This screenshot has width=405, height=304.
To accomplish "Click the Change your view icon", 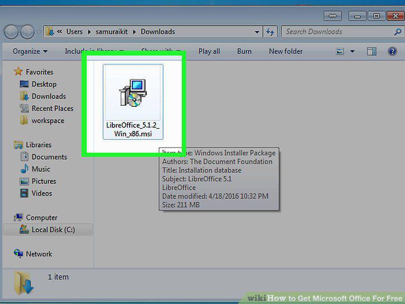I will tap(340, 51).
